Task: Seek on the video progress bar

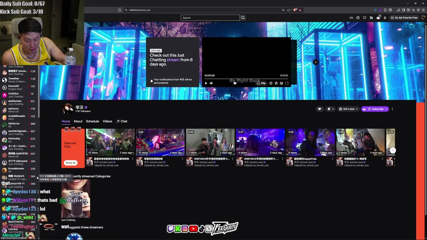Action: 246,79
